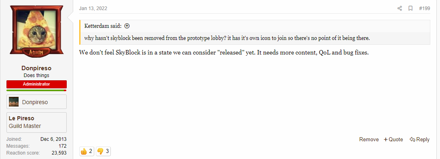Screen dimensions: 440x159
Task: Click the Minecraft head icon for Donpireso
Action: point(14,102)
